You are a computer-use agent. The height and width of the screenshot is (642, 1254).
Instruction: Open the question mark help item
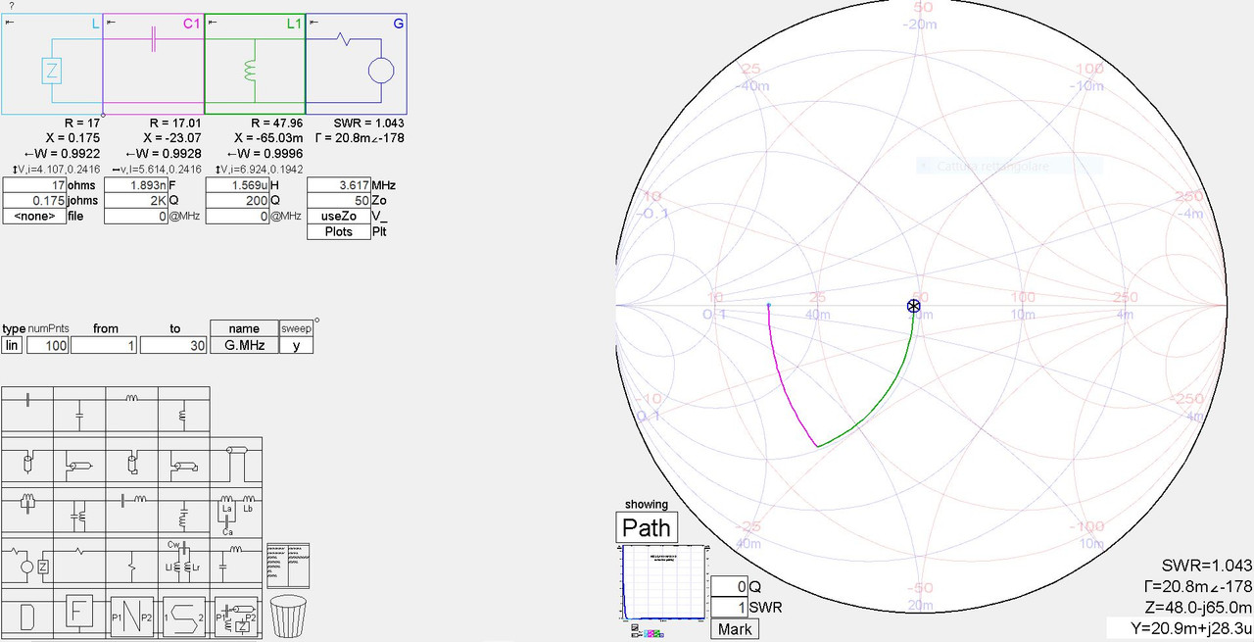point(11,6)
